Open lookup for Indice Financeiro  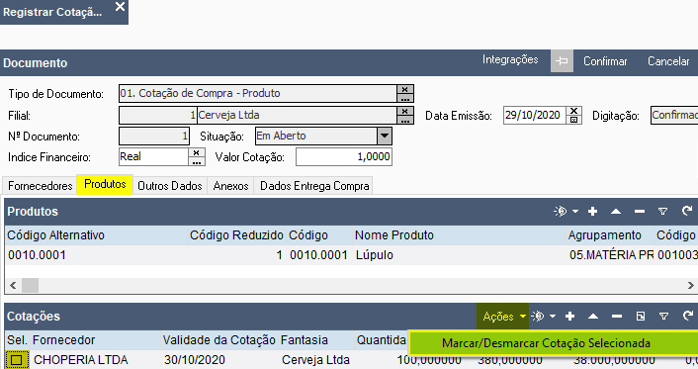197,161
